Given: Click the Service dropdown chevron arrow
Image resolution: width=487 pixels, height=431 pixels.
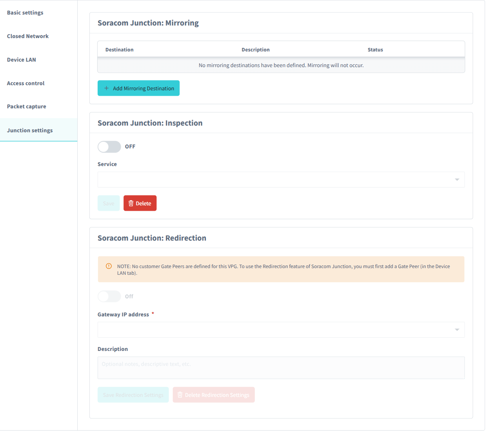Looking at the screenshot, I should [x=456, y=179].
